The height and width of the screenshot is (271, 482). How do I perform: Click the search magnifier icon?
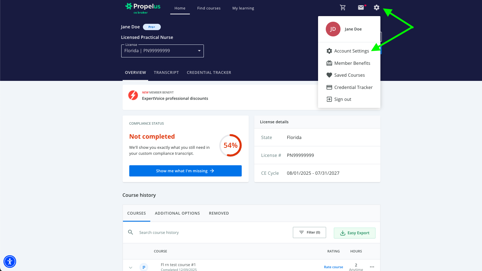(x=131, y=232)
